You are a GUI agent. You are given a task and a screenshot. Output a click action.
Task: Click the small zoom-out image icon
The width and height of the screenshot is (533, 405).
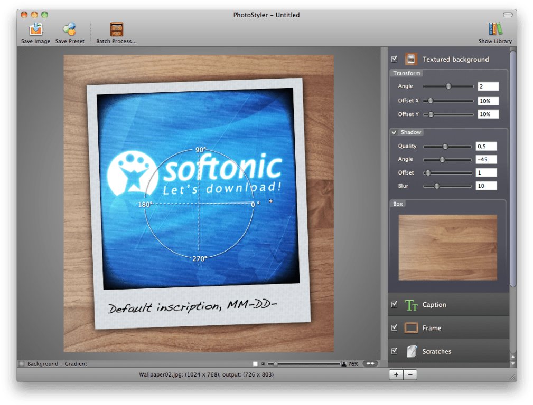pyautogui.click(x=263, y=364)
